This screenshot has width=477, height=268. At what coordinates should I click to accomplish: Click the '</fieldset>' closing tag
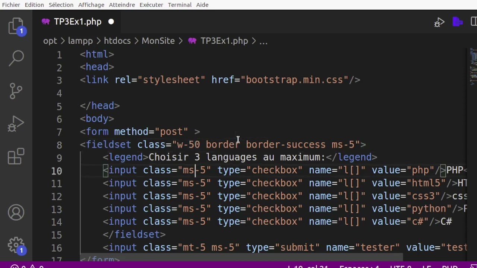(134, 234)
